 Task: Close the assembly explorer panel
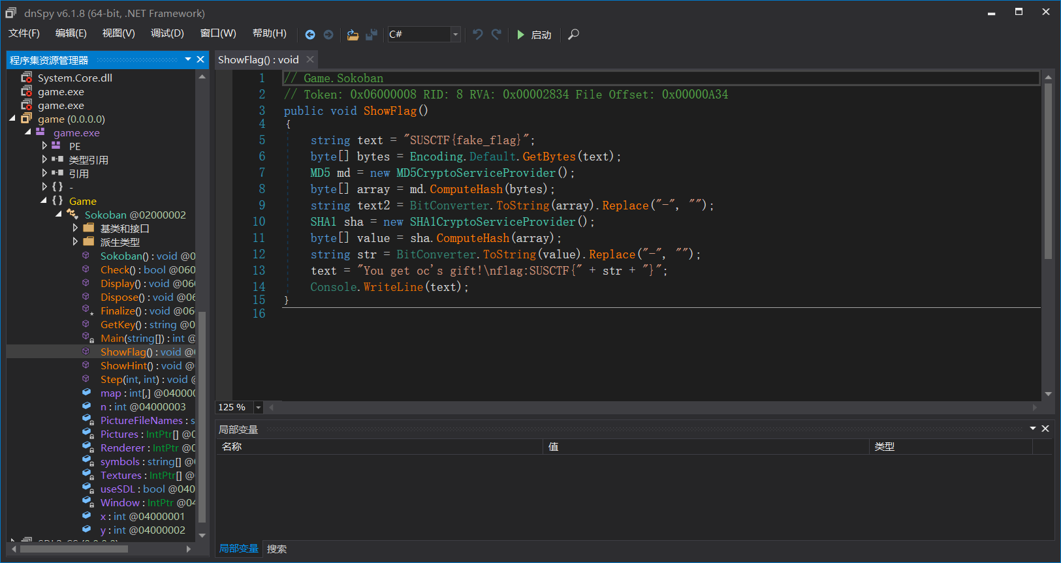200,59
